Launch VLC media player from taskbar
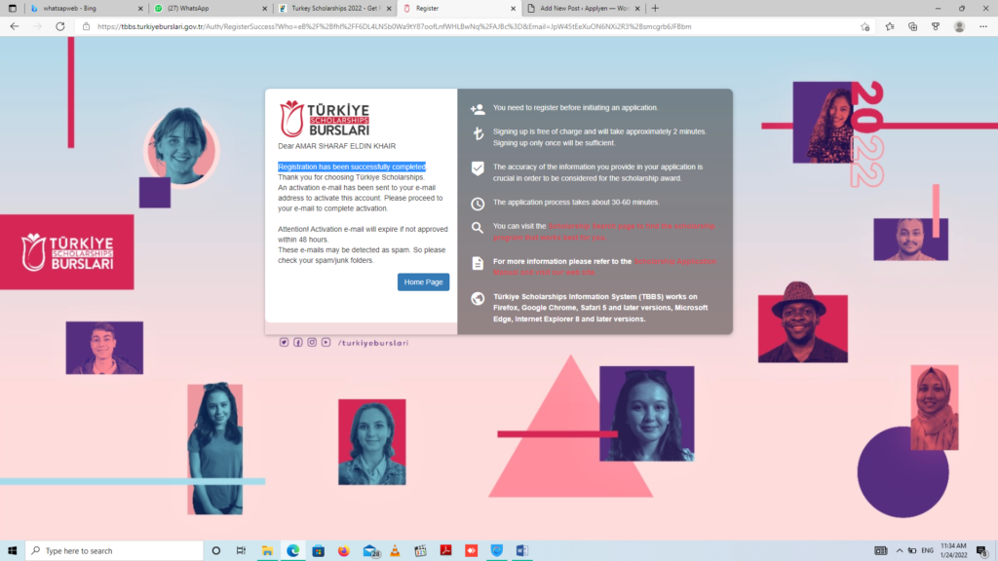The height and width of the screenshot is (561, 998). (395, 551)
